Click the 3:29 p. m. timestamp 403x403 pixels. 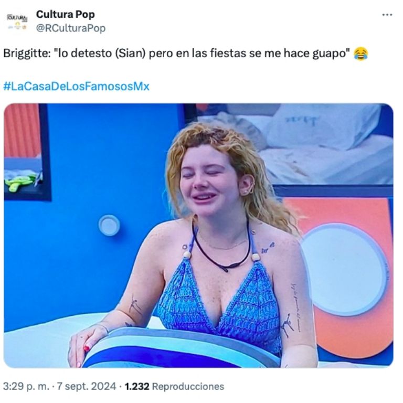(x=26, y=386)
